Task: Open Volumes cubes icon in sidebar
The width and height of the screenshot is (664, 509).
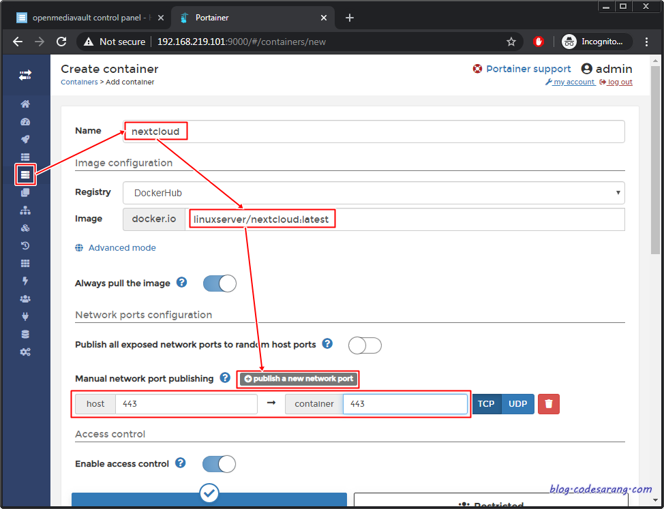Action: (25, 228)
